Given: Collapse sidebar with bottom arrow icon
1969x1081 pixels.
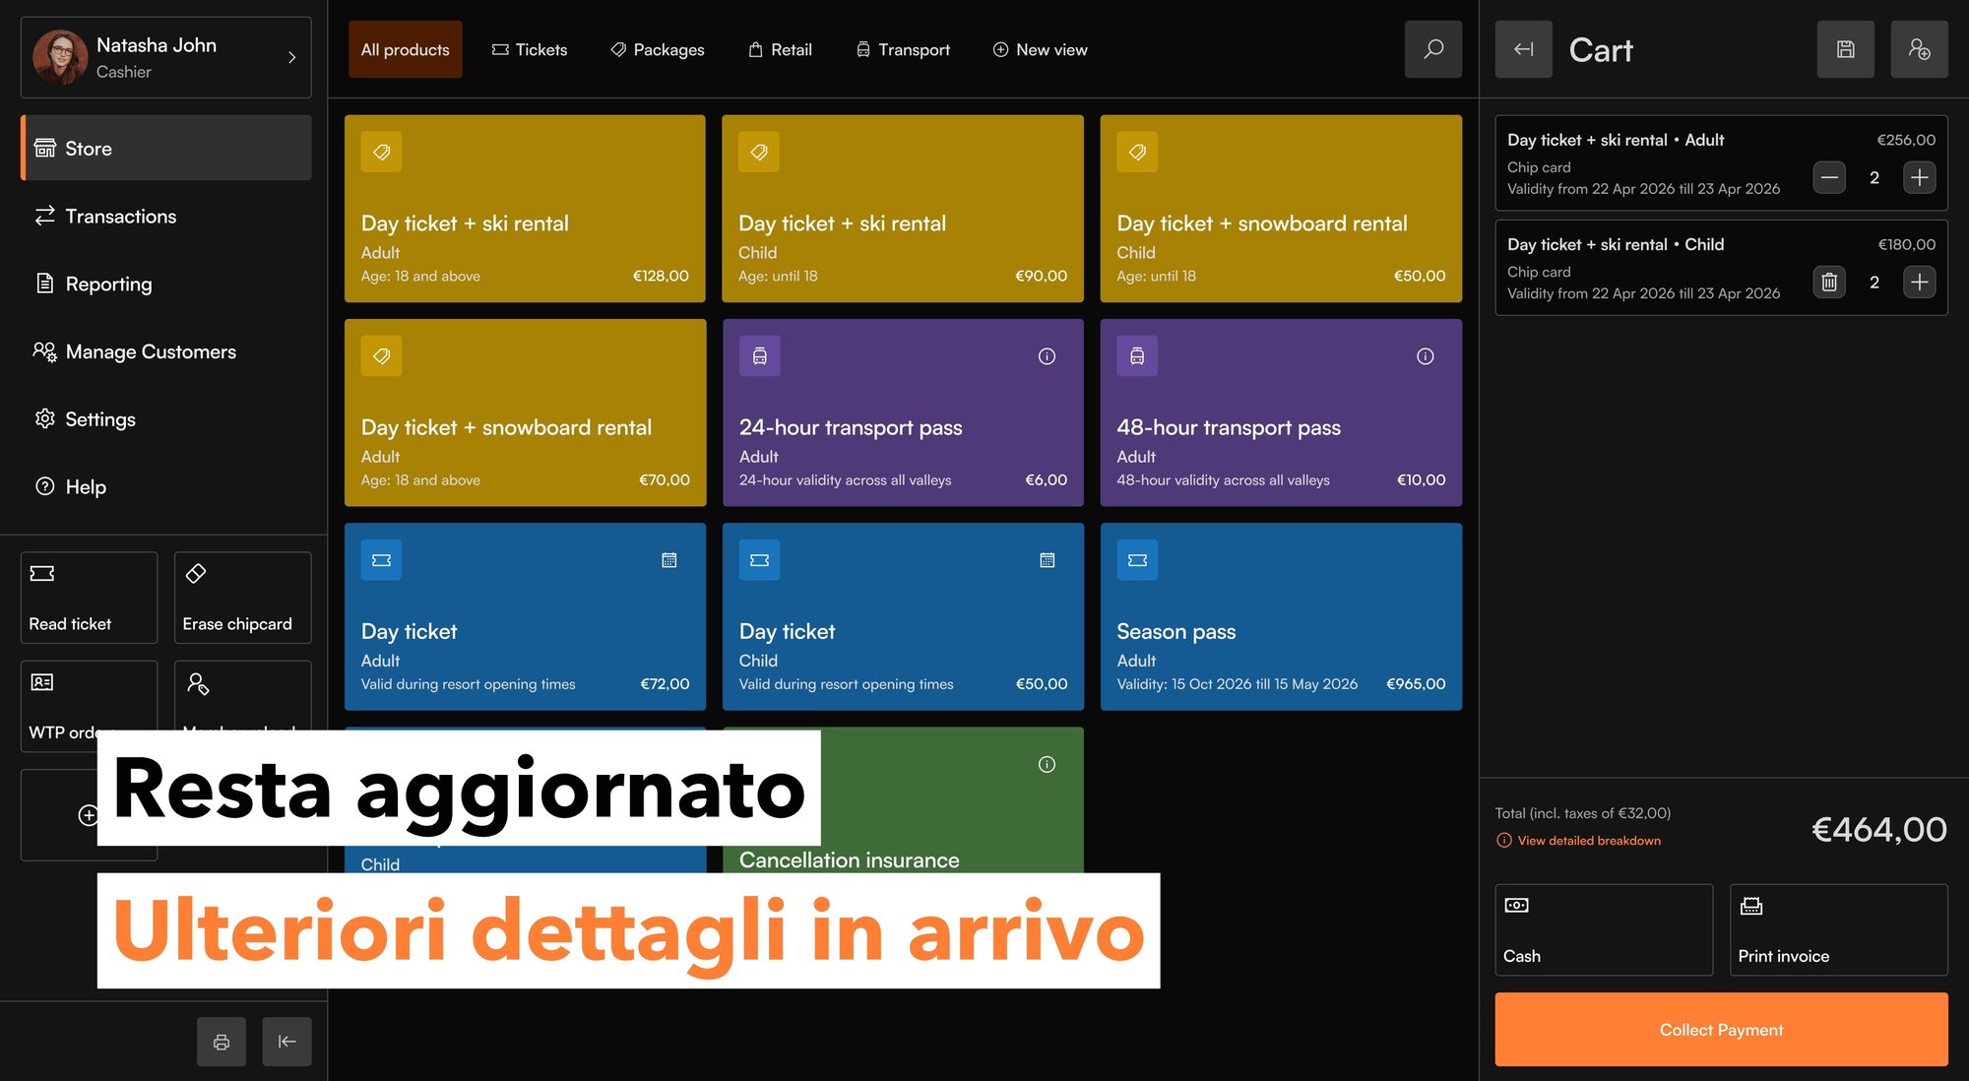Looking at the screenshot, I should pos(286,1042).
